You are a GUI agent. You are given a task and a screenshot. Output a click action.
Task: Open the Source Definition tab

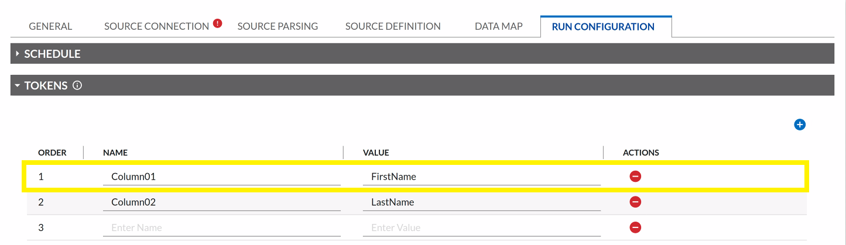(x=393, y=26)
